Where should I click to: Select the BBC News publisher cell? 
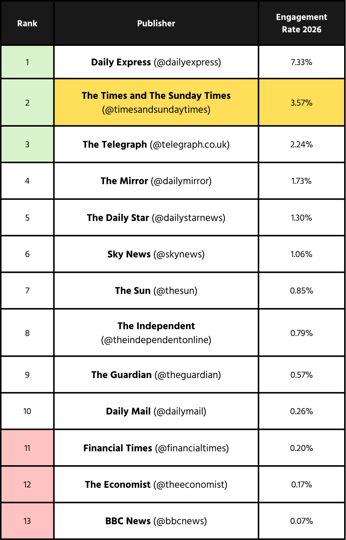tap(156, 521)
